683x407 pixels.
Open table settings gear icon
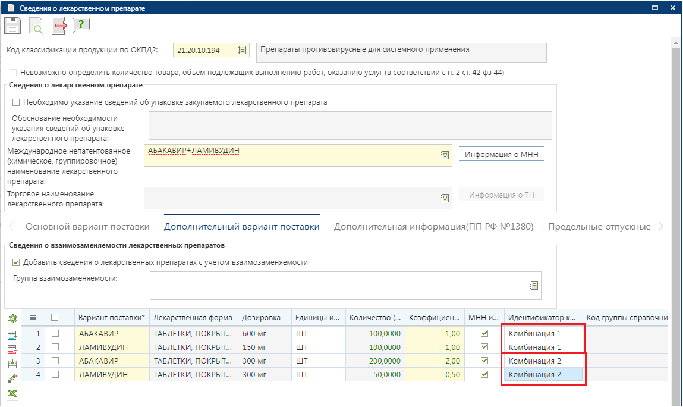point(12,318)
